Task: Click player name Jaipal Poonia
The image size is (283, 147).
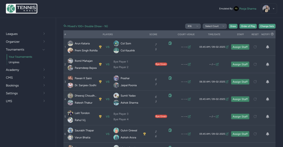Action: tap(129, 85)
